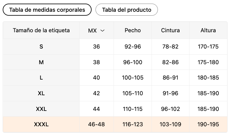235x135 pixels.
Task: Select the XL size row label
Action: (x=41, y=93)
